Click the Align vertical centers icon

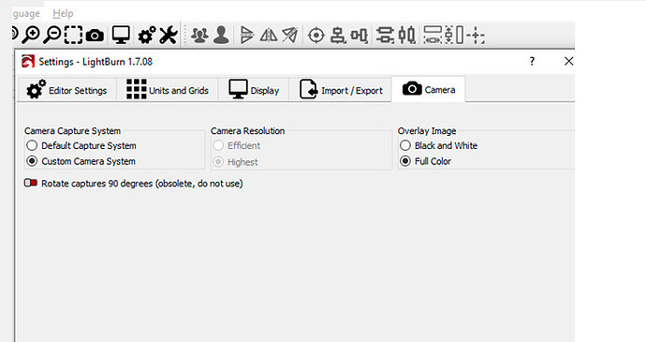[x=338, y=35]
